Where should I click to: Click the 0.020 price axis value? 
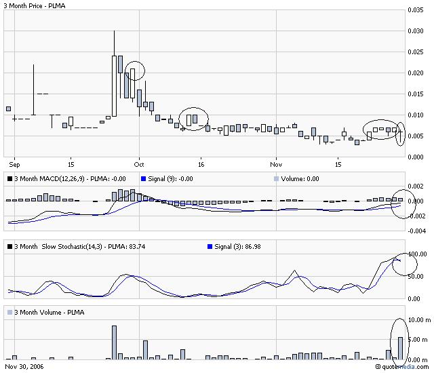click(x=416, y=73)
